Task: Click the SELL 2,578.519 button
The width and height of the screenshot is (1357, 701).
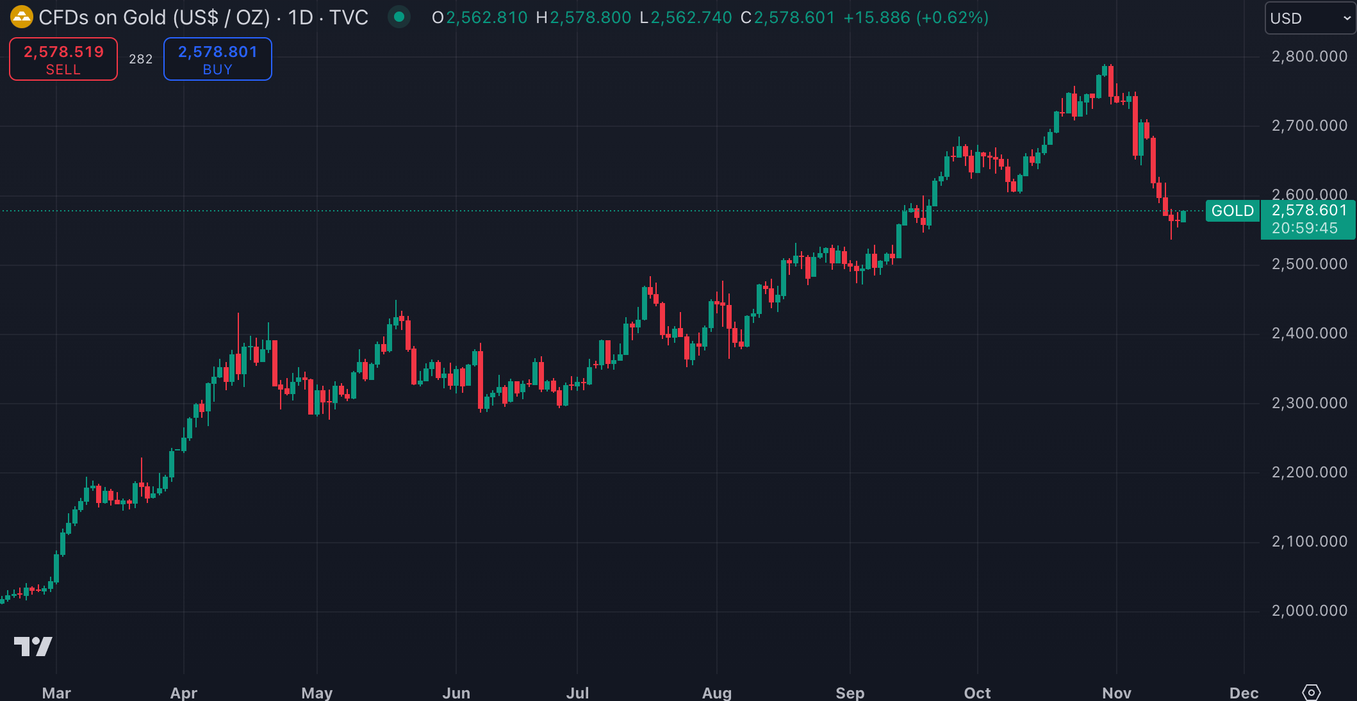Action: click(63, 60)
